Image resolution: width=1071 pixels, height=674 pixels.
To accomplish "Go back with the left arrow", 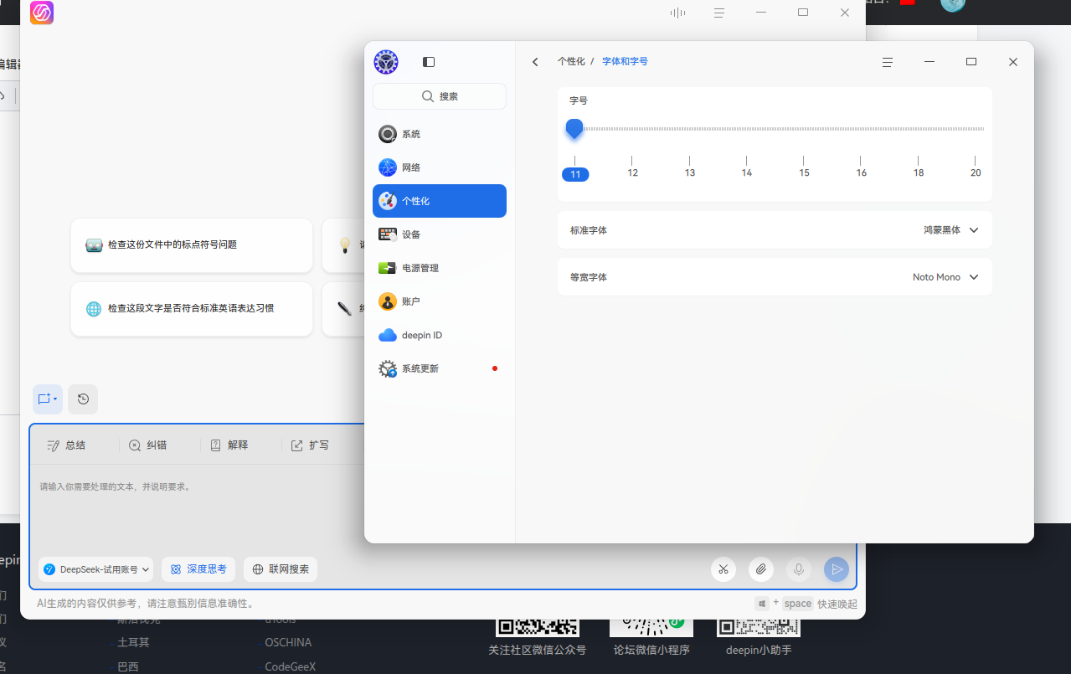I will [536, 62].
